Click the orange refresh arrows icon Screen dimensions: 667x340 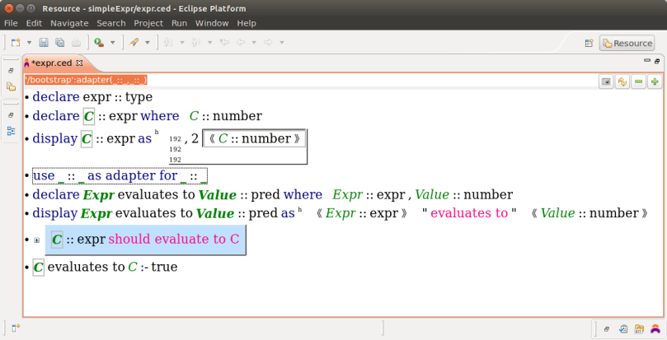tap(622, 82)
